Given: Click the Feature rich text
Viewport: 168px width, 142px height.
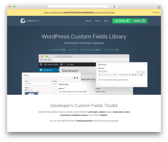Looking at the screenshot, I should coord(113,50).
